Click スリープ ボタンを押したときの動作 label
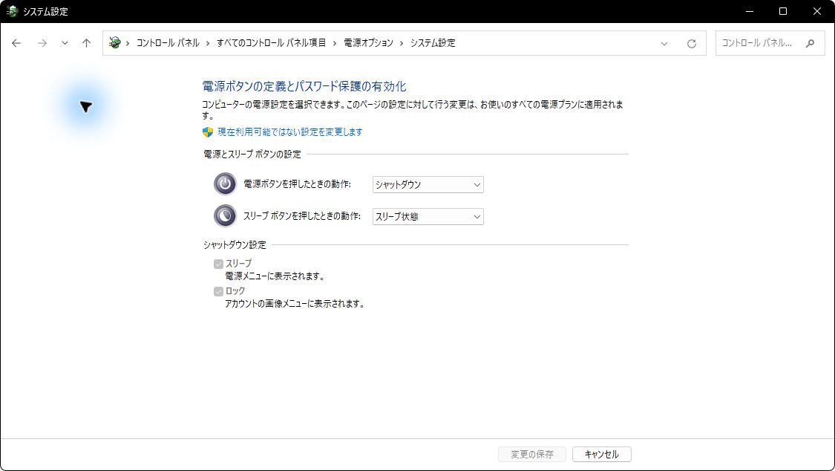This screenshot has height=471, width=835. pos(302,215)
